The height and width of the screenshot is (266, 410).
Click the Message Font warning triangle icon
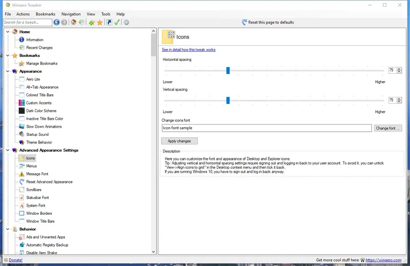(22, 174)
